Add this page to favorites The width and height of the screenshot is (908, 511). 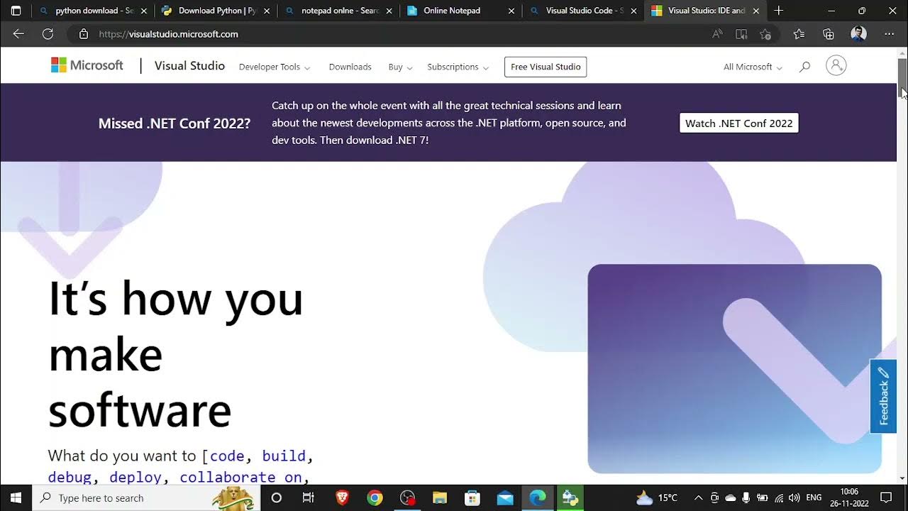coord(765,34)
